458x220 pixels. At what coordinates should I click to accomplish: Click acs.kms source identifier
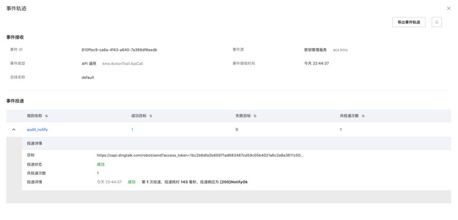pyautogui.click(x=340, y=50)
